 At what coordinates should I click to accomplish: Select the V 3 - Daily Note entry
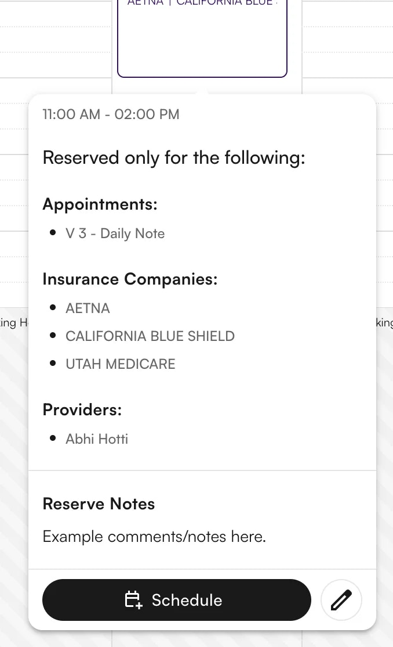pyautogui.click(x=115, y=233)
